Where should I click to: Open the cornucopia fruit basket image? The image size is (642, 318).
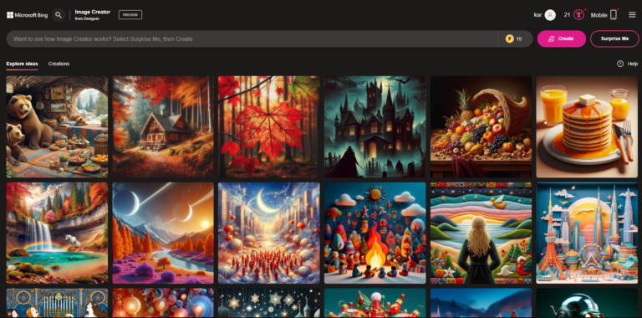481,126
